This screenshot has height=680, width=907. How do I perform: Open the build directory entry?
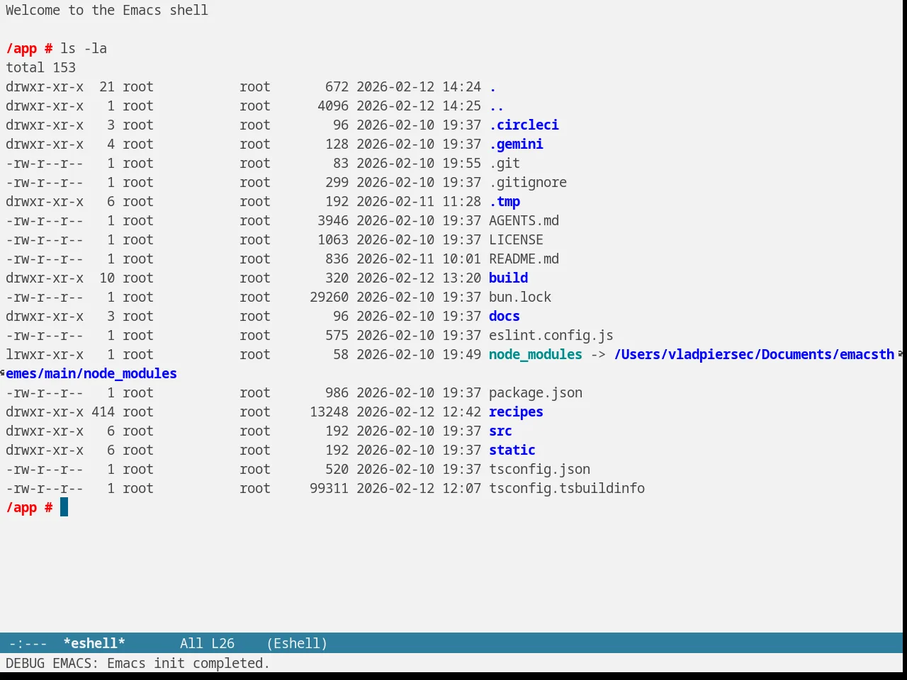coord(508,278)
